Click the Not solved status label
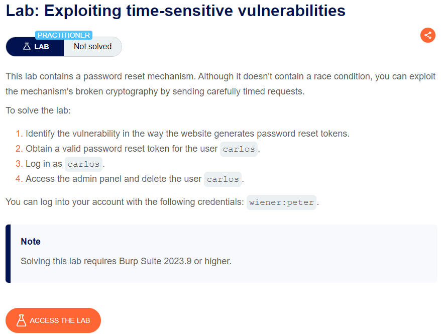Viewport: 441px width, 334px height. click(x=92, y=47)
